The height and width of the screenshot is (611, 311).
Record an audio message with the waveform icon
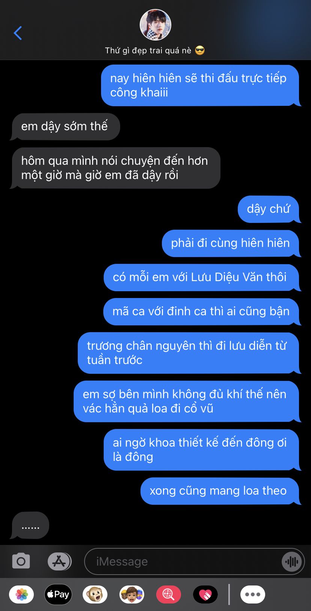291,561
